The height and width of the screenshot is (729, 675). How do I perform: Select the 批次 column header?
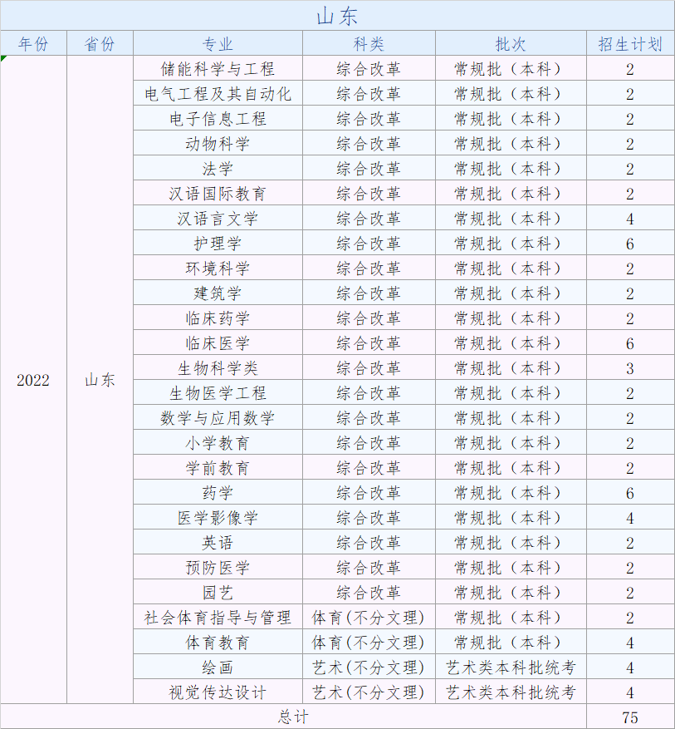click(511, 44)
